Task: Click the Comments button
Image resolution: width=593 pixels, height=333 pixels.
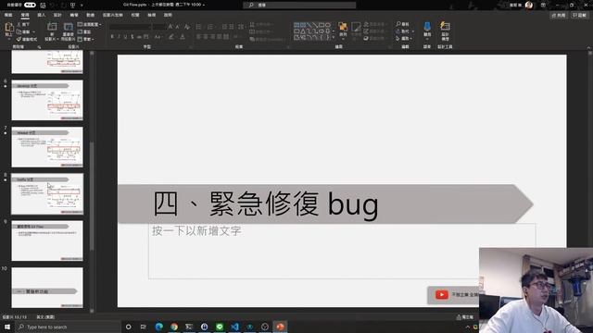Action: tap(579, 15)
